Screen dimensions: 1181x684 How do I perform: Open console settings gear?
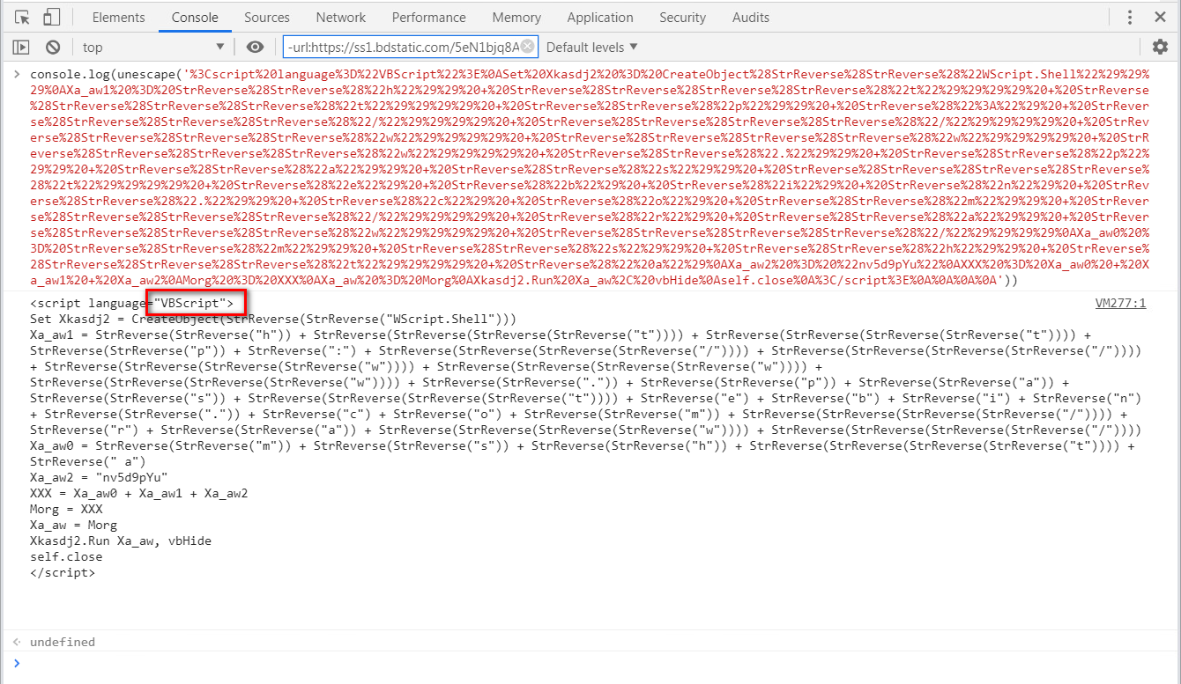(1160, 48)
